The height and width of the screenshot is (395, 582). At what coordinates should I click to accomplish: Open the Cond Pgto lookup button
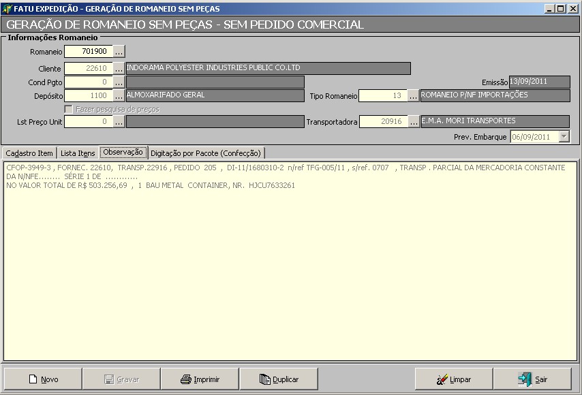119,82
